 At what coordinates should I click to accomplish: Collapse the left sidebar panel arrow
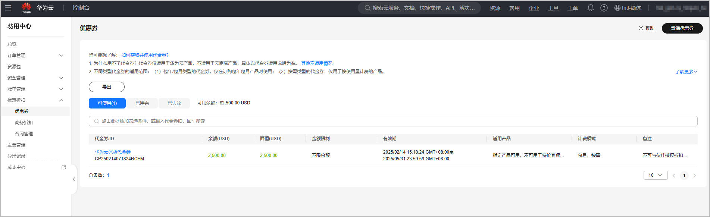tap(74, 179)
